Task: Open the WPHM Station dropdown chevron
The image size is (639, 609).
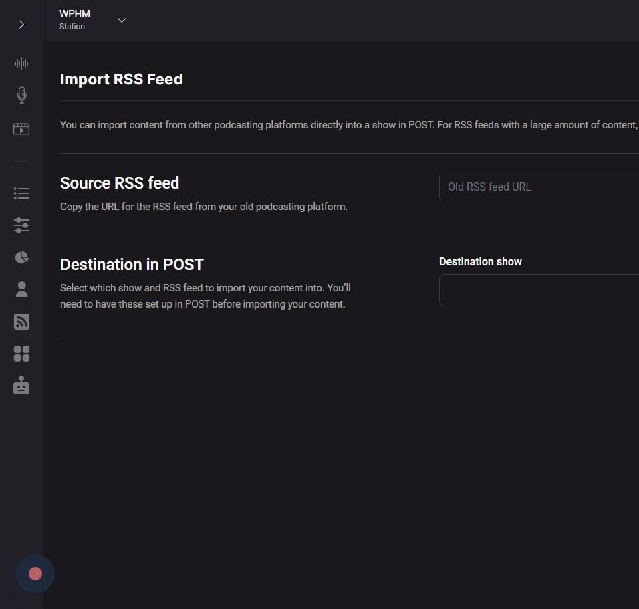Action: click(122, 20)
